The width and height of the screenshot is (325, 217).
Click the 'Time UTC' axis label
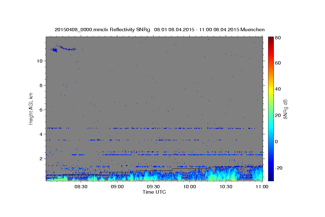point(154,192)
